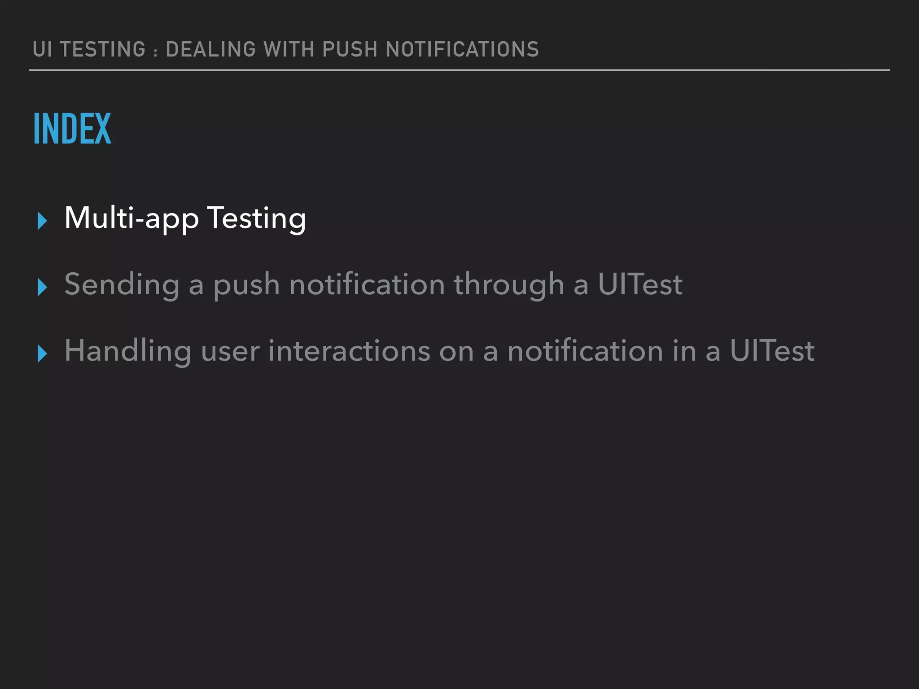Viewport: 919px width, 689px height.
Task: Click UITest in the Handling bullet
Action: click(x=772, y=351)
